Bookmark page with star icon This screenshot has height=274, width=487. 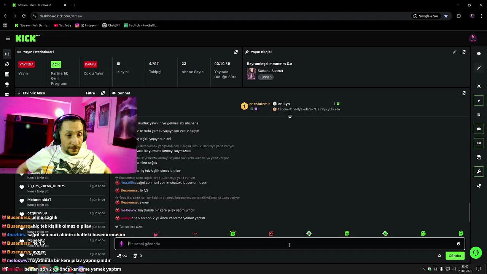click(446, 16)
